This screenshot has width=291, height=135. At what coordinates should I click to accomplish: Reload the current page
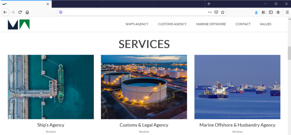20,12
